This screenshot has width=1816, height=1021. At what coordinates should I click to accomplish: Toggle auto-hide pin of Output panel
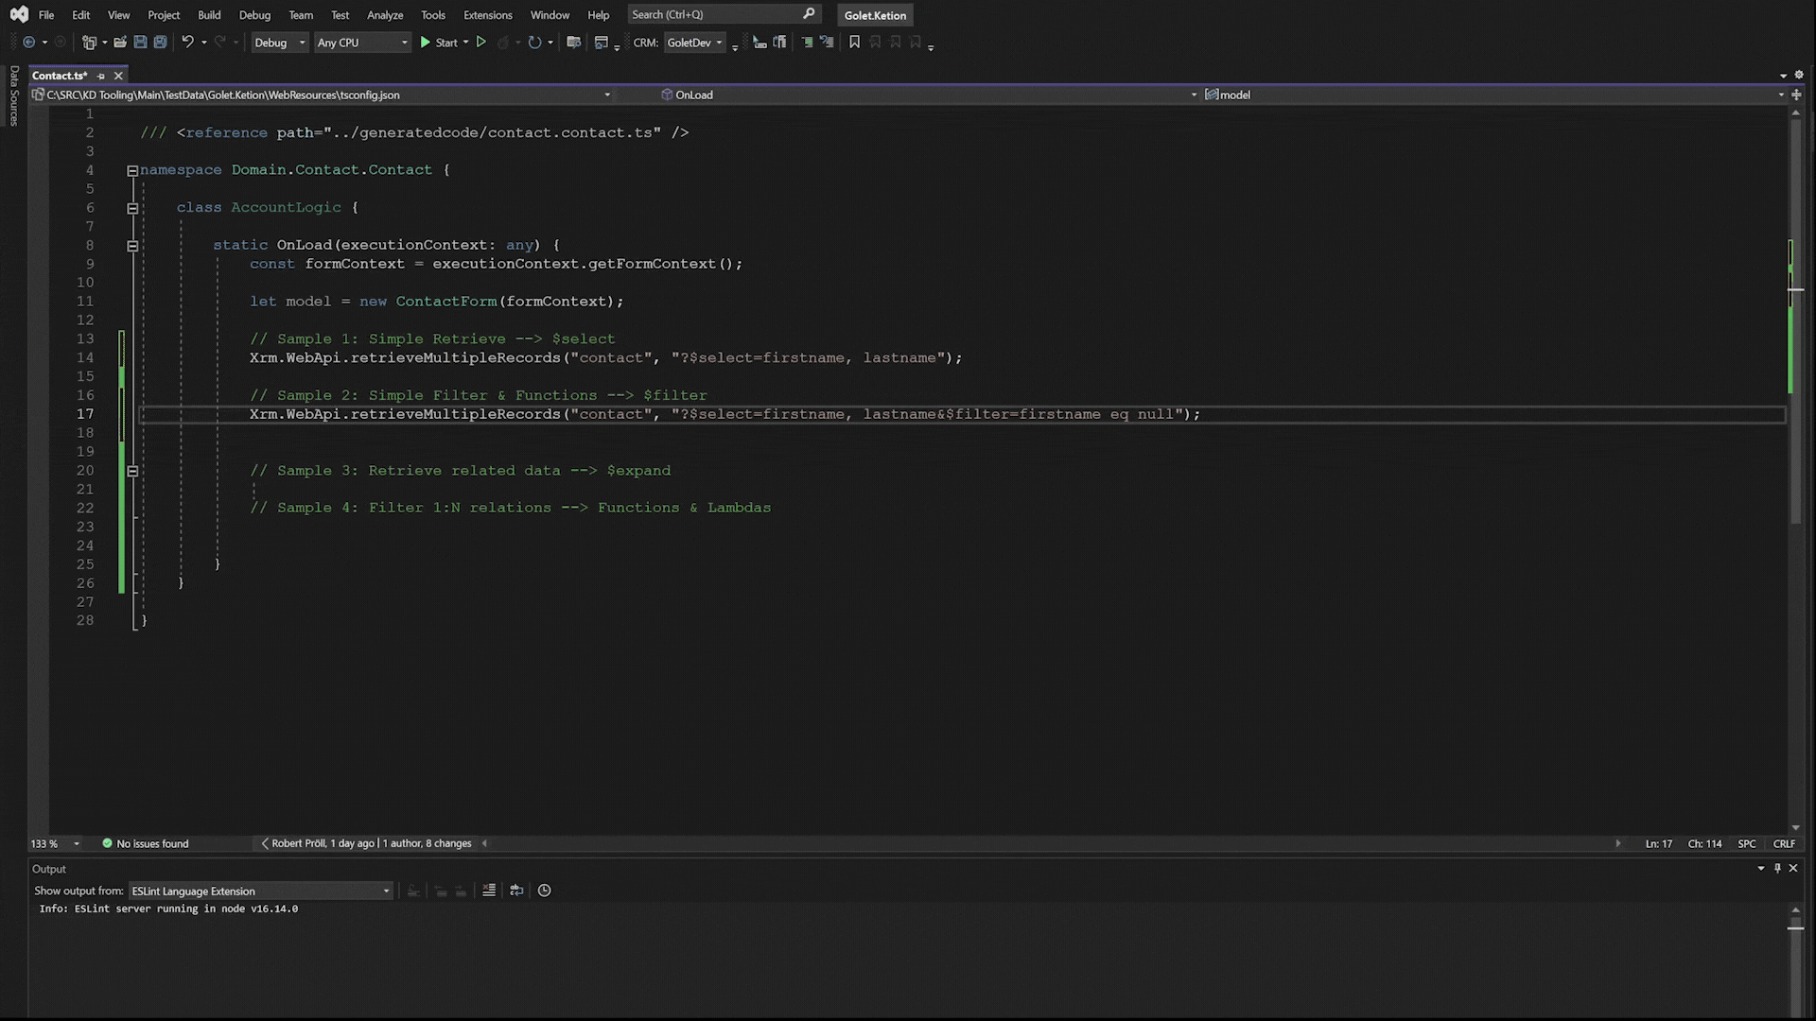point(1777,869)
